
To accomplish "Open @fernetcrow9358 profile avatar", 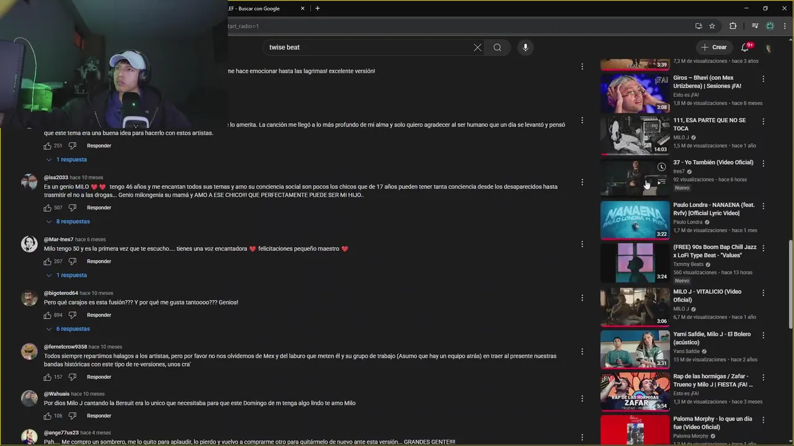I will (29, 351).
